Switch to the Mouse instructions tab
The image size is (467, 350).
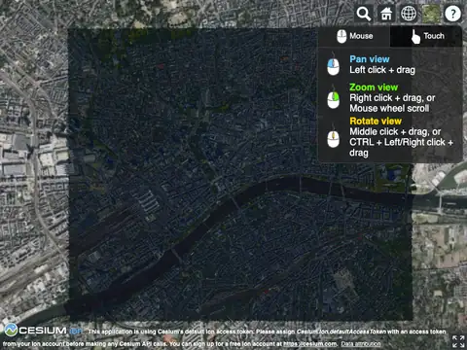click(x=354, y=36)
